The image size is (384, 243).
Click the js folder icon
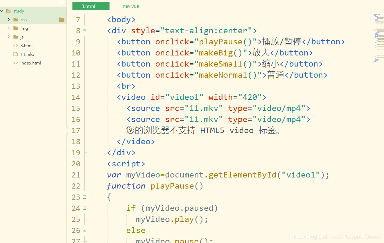coord(15,37)
